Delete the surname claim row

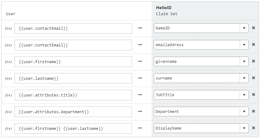(253, 78)
